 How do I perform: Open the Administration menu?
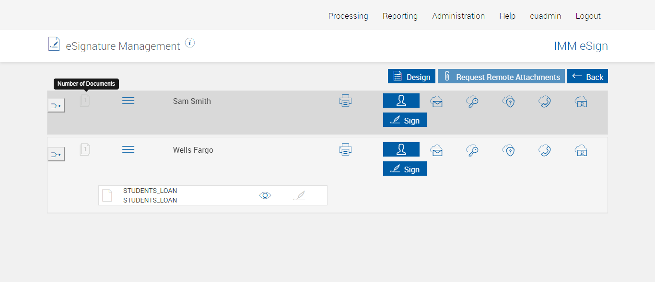[458, 16]
